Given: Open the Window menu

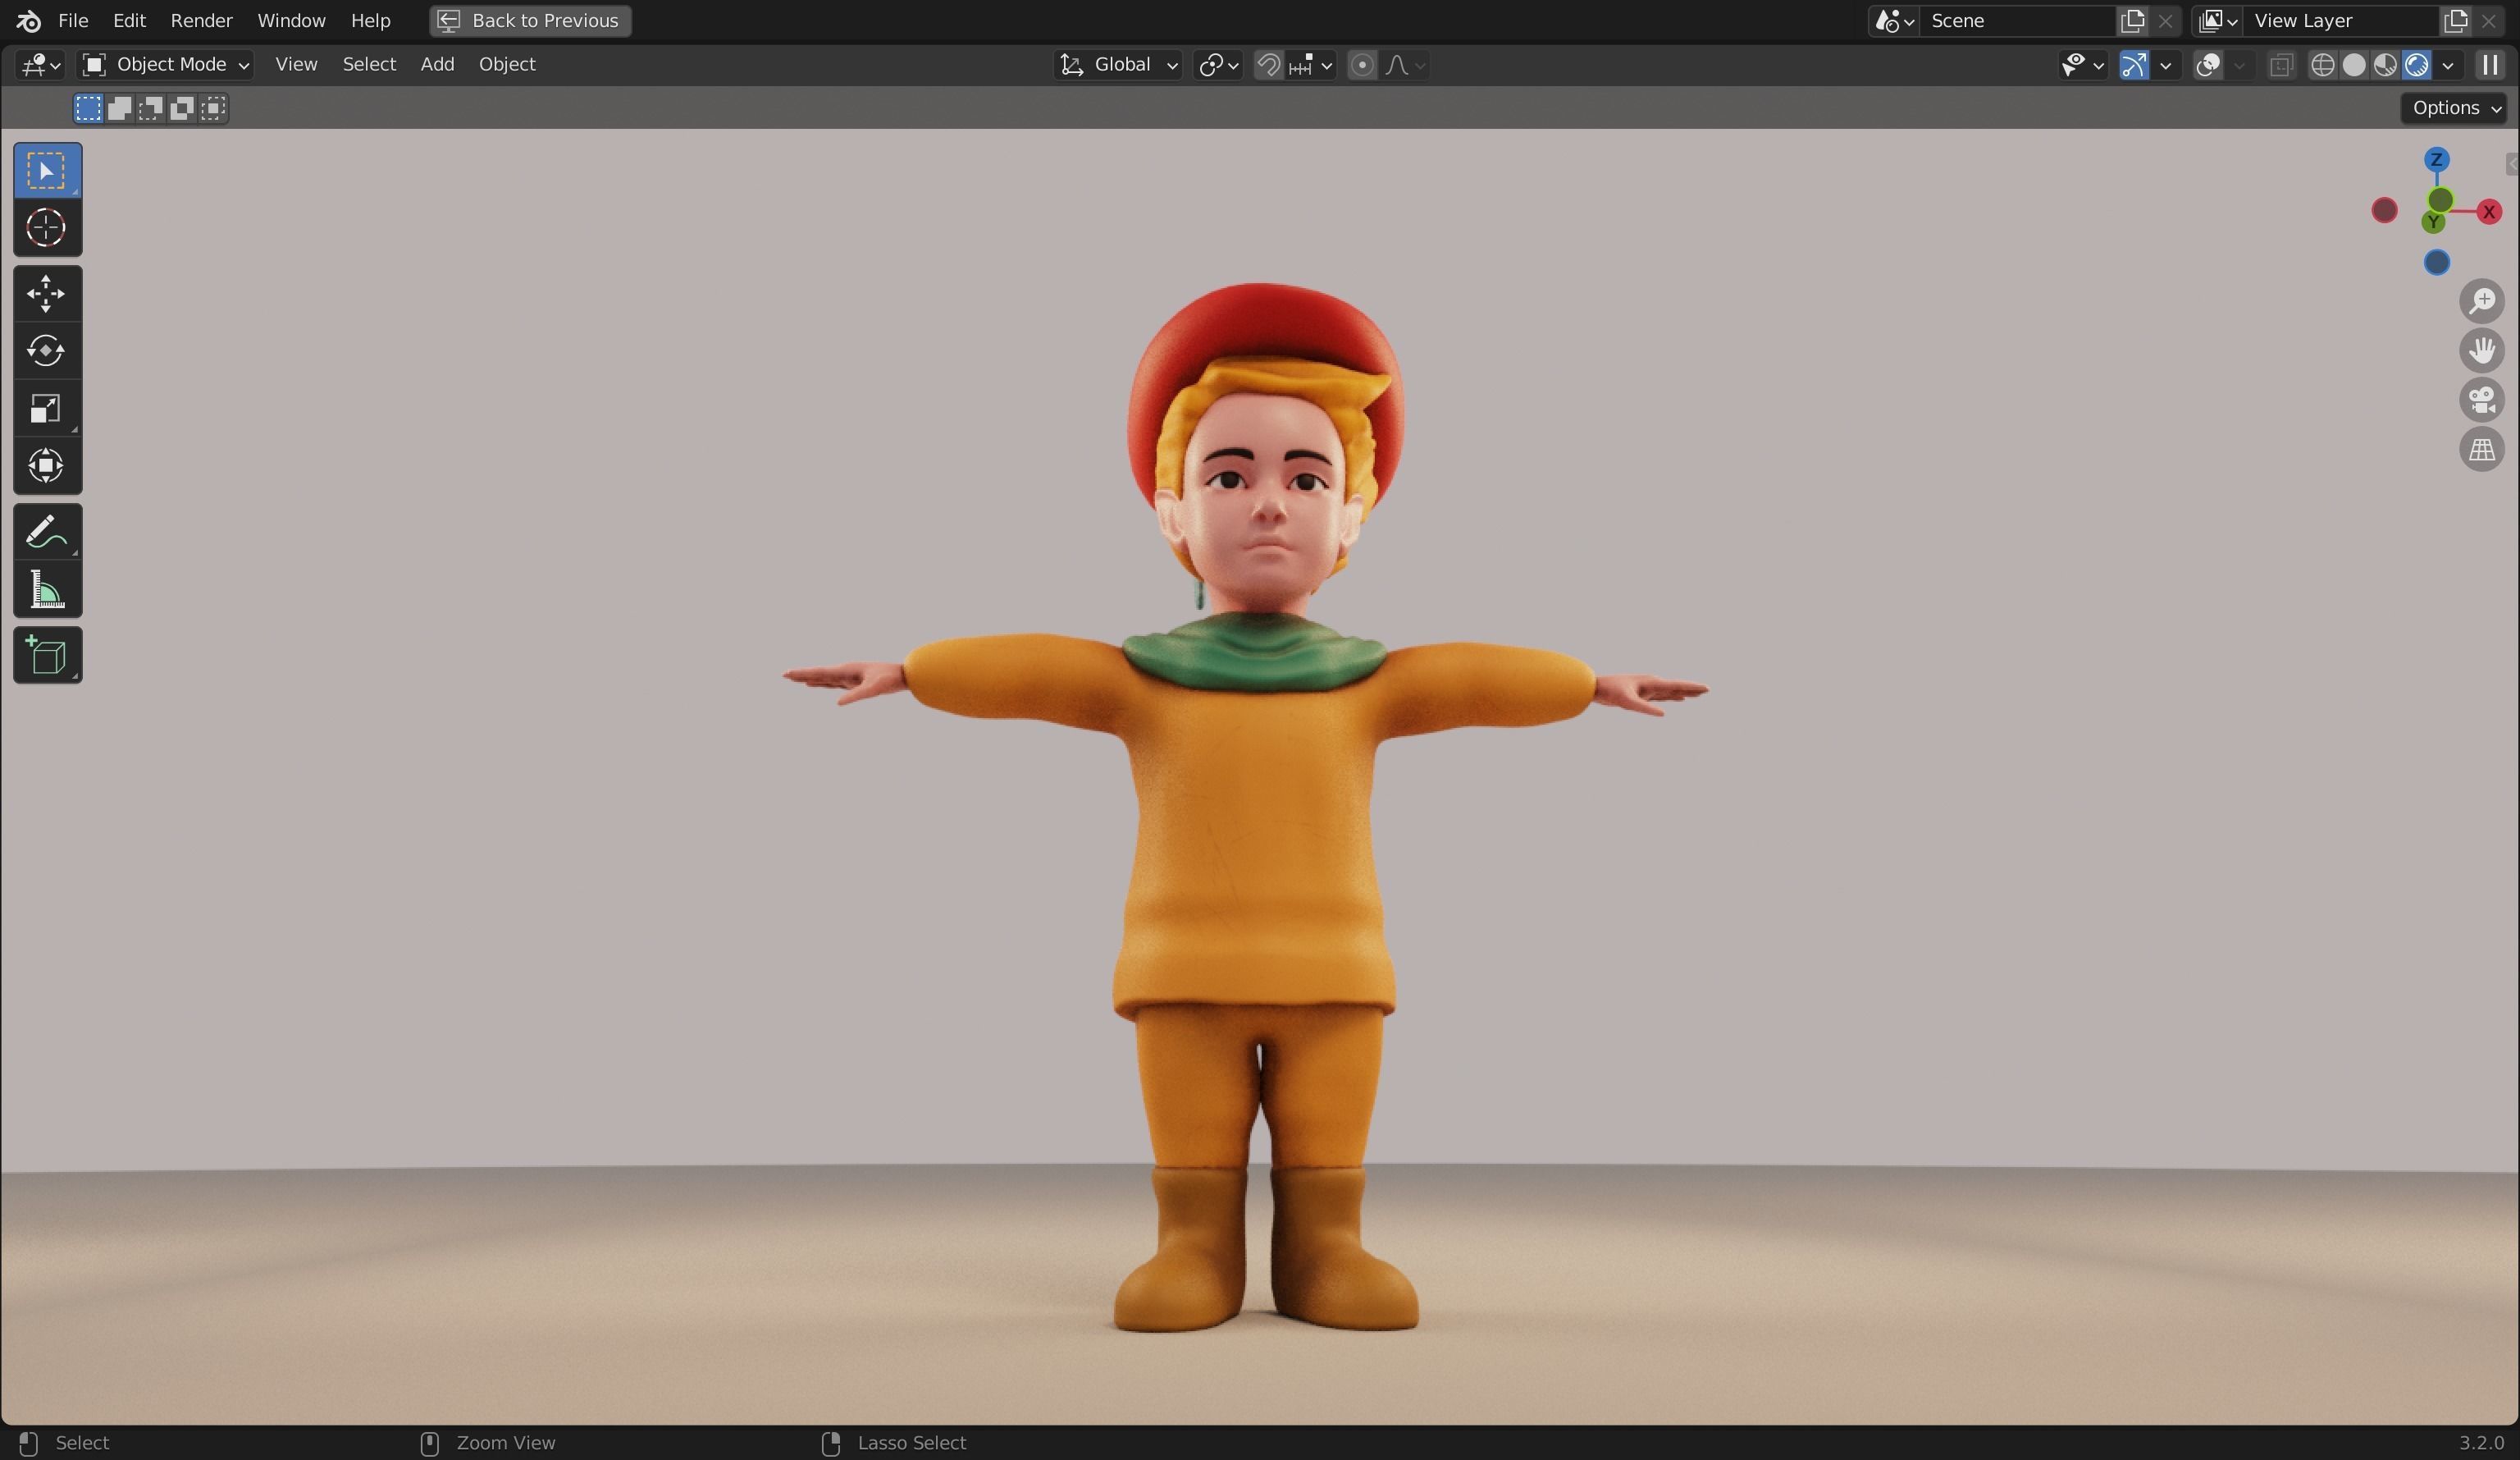Looking at the screenshot, I should point(291,20).
